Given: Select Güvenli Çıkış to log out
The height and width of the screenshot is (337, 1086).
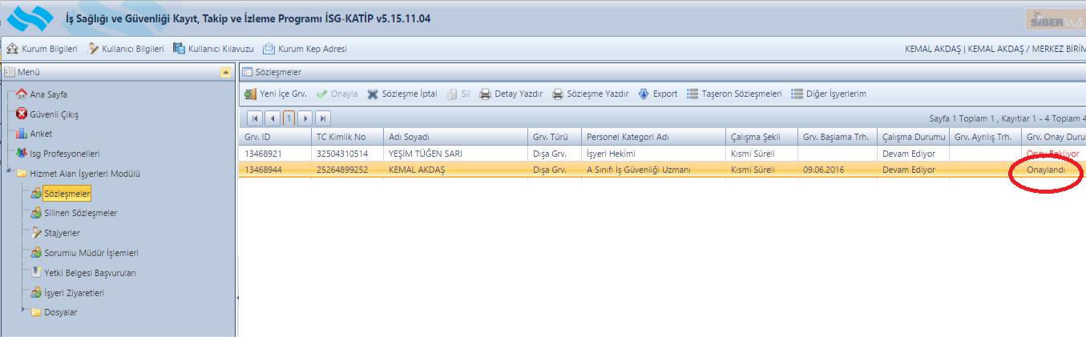Looking at the screenshot, I should (53, 114).
